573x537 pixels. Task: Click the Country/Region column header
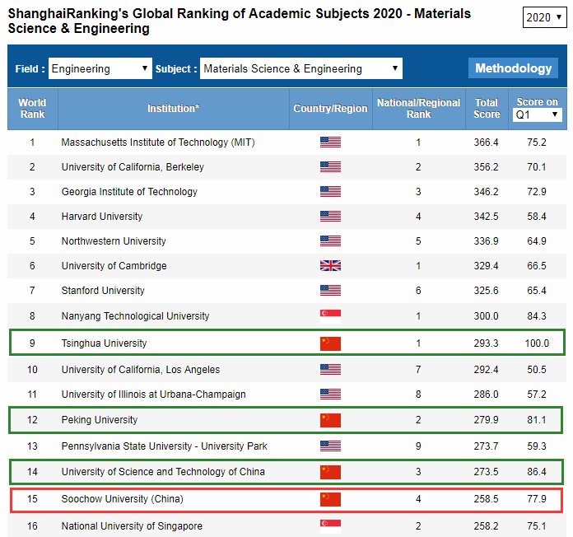point(330,109)
